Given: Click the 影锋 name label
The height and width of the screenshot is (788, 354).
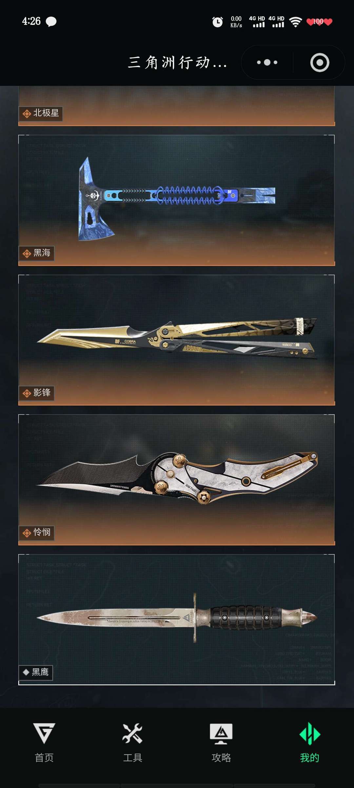Looking at the screenshot, I should pos(42,393).
